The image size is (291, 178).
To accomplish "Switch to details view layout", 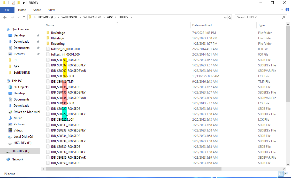I will [x=281, y=174].
